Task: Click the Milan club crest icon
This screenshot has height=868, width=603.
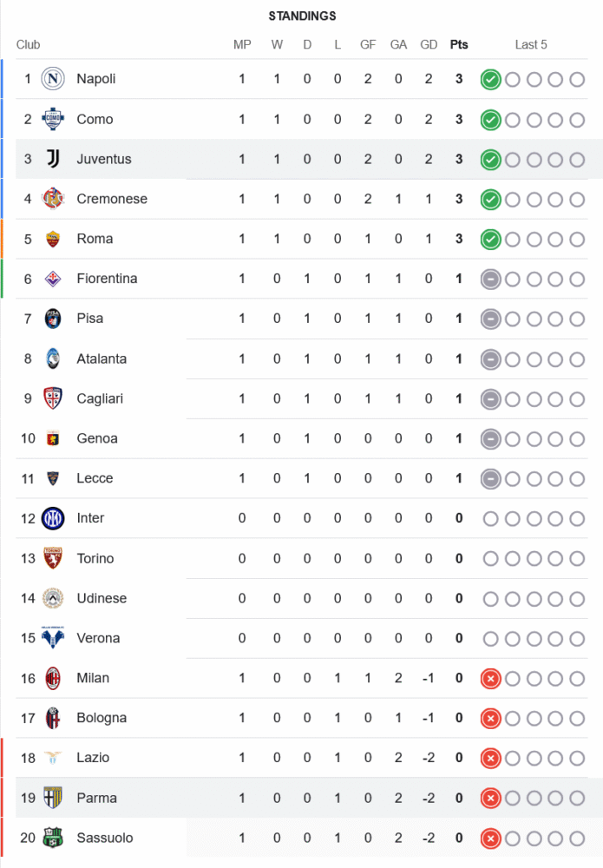Action: tap(53, 678)
